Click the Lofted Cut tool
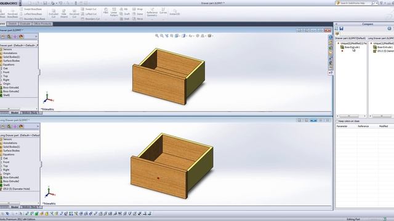This screenshot has height=221, width=394. (89, 14)
